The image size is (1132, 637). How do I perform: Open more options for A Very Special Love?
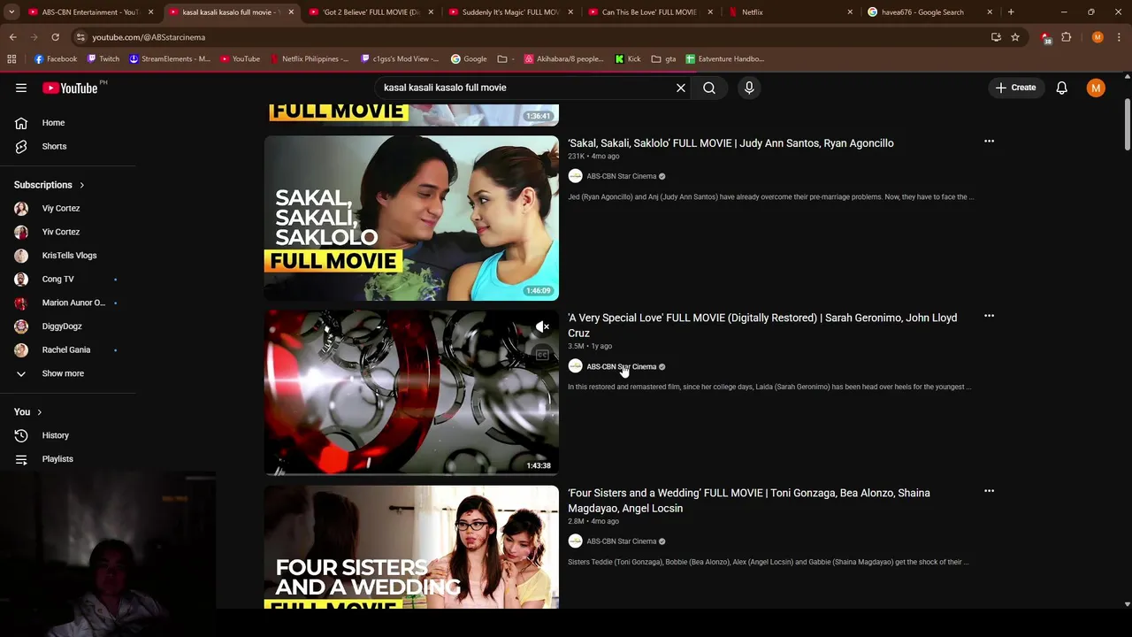[x=989, y=316]
